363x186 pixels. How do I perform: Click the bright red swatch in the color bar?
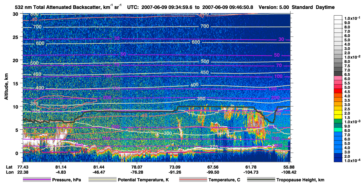tap(339, 91)
